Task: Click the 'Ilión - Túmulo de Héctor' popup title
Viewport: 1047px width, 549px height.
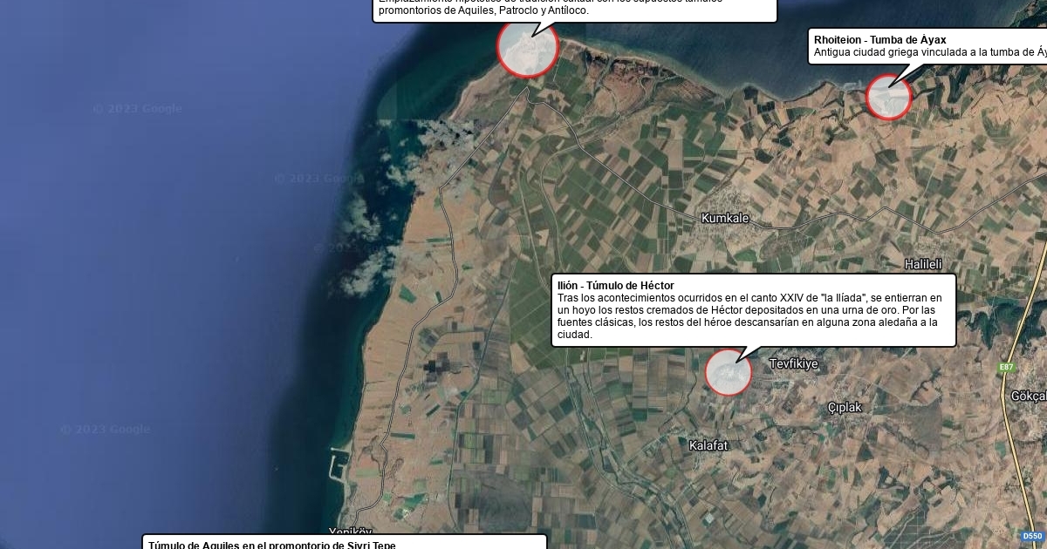Action: [615, 286]
